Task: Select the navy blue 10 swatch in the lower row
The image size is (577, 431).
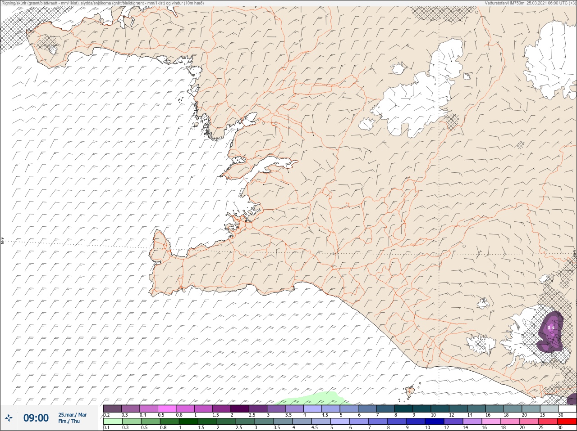Action: [434, 422]
